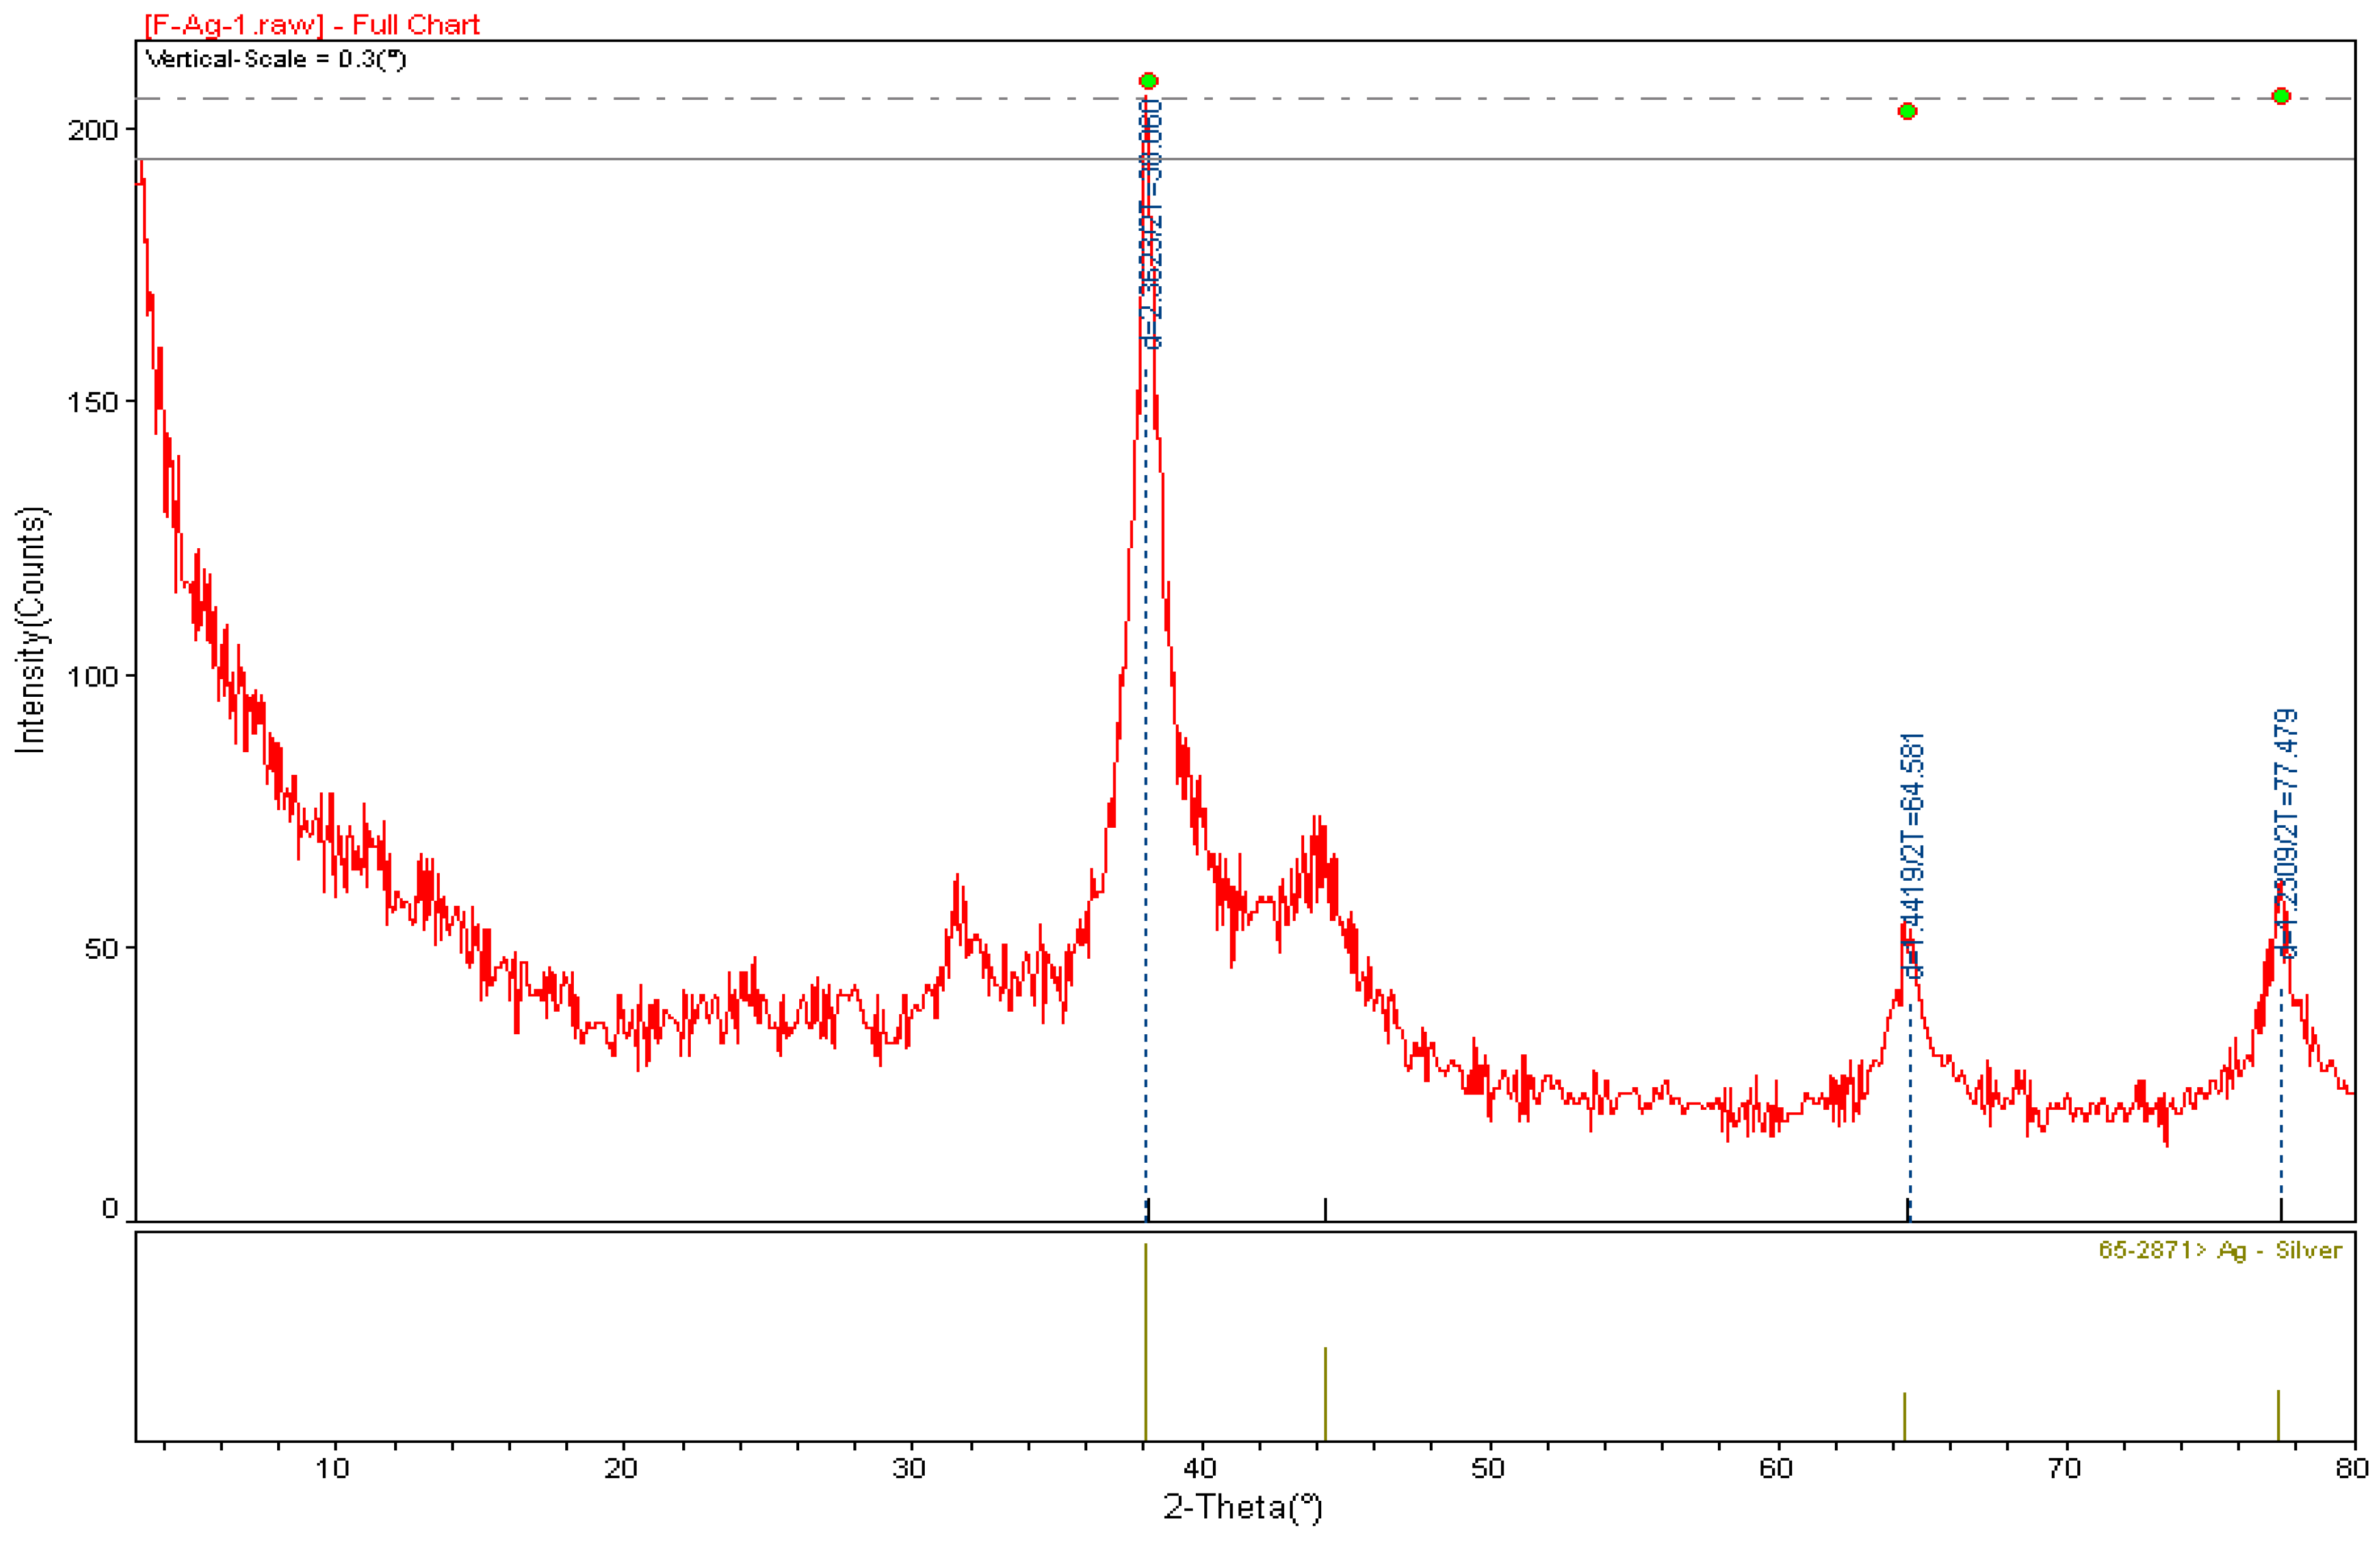Screen dimensions: 2380x1541
Task: Select the green marker above the 64.581 peak
Action: point(1907,111)
